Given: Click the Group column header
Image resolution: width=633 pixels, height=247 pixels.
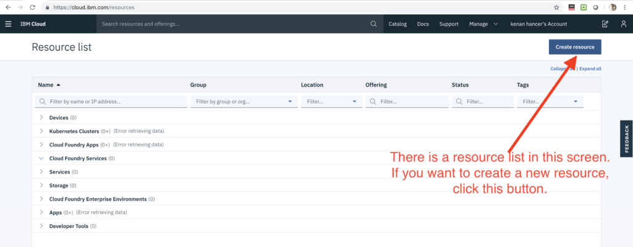Looking at the screenshot, I should [x=198, y=85].
